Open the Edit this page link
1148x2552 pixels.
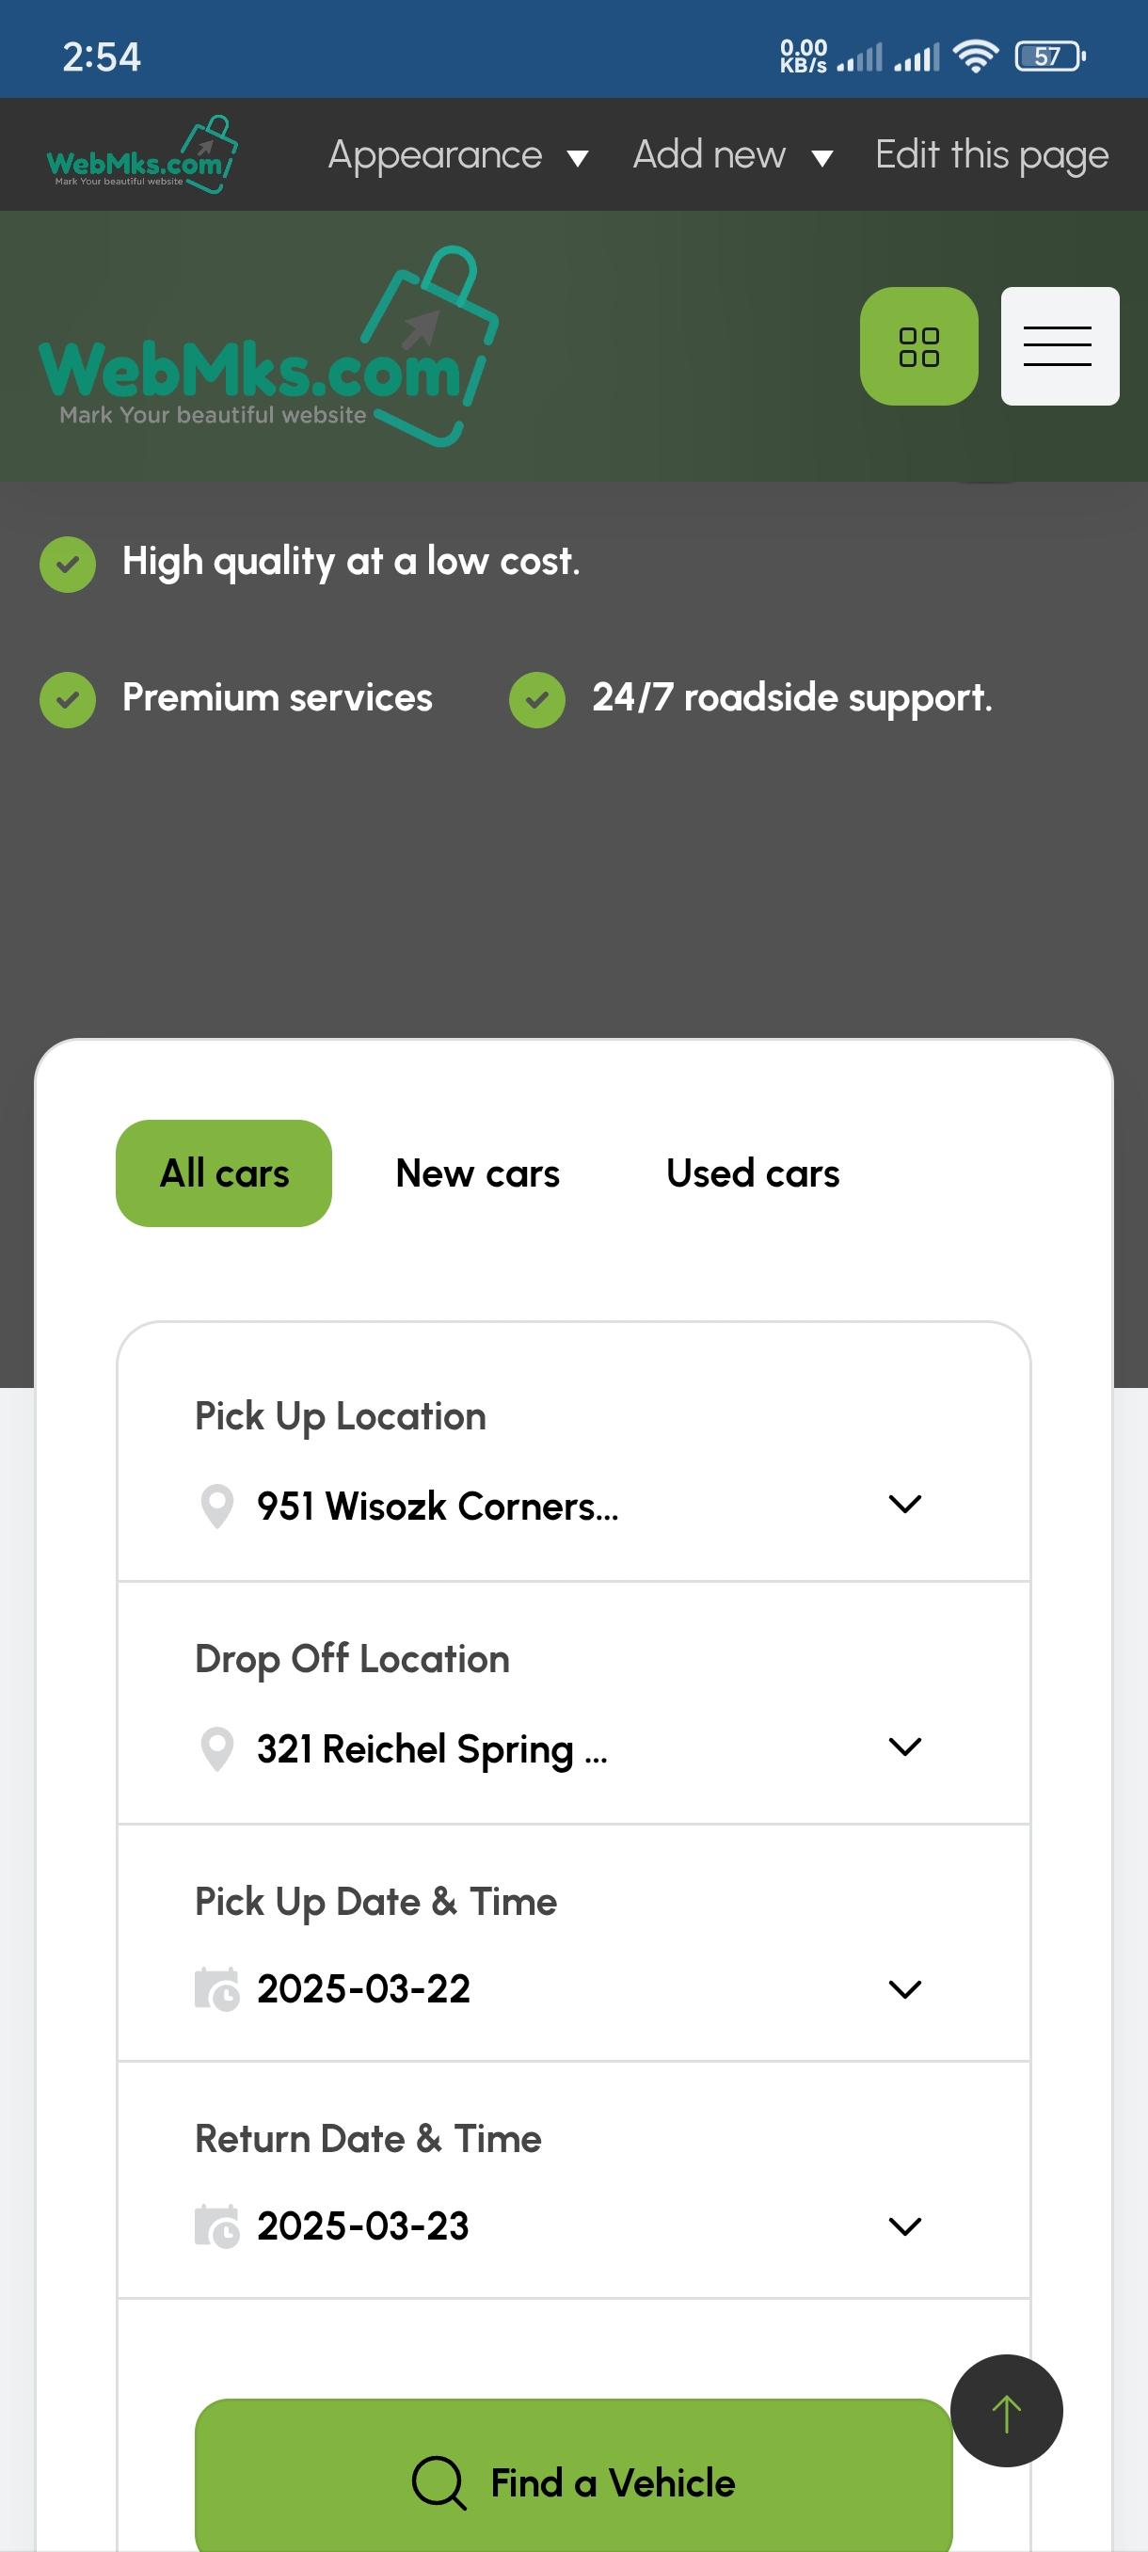[992, 155]
